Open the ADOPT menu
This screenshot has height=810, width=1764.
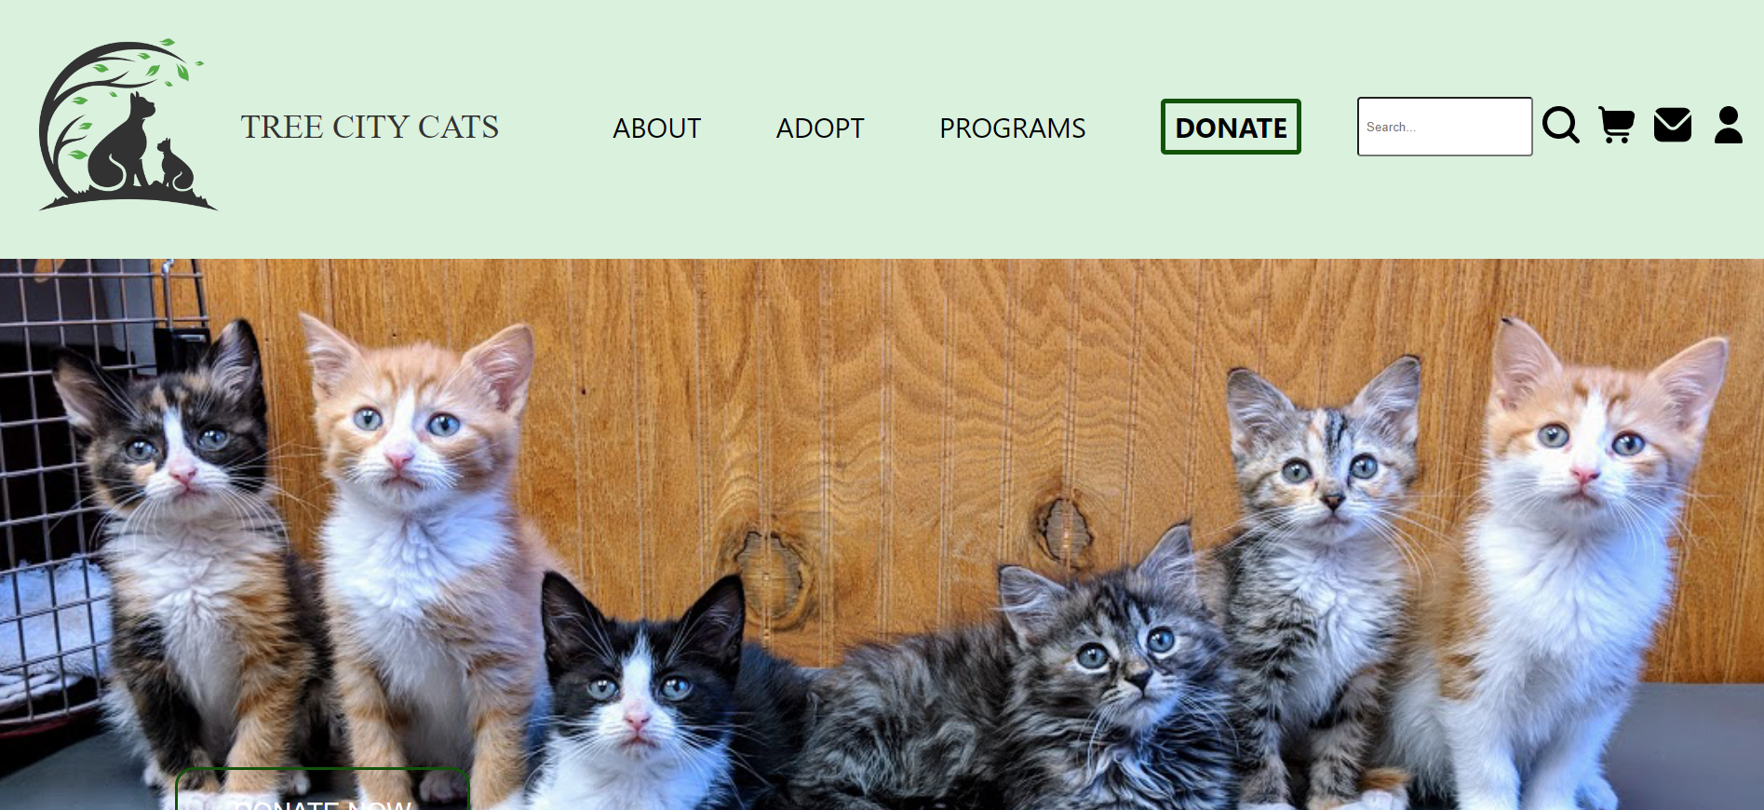tap(820, 128)
